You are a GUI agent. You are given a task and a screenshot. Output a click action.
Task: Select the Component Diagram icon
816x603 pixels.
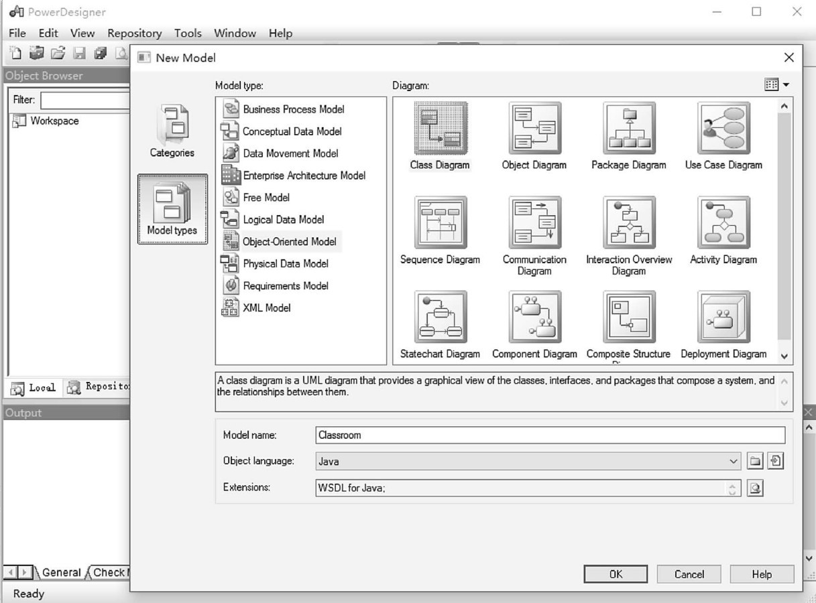(534, 318)
